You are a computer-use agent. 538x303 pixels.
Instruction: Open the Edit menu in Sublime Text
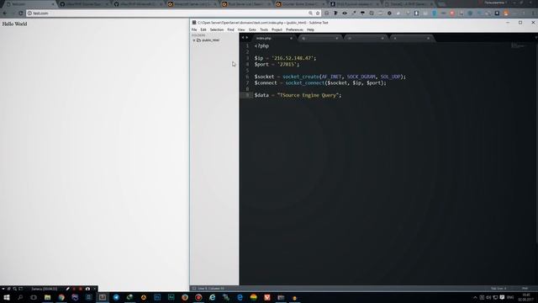pos(203,30)
